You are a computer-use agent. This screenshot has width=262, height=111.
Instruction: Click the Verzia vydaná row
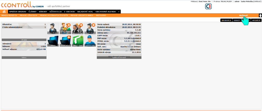[119, 24]
